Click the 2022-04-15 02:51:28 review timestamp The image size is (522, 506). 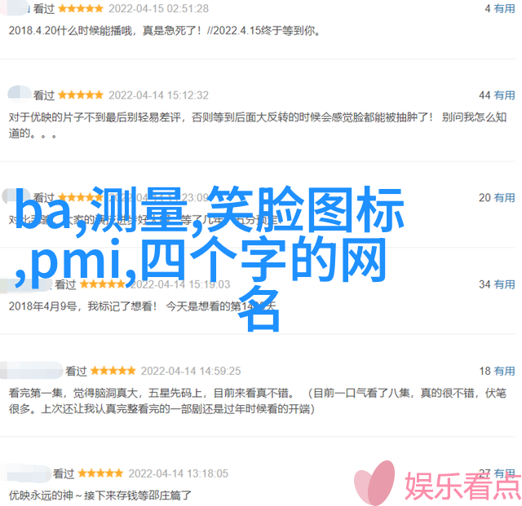tap(159, 9)
